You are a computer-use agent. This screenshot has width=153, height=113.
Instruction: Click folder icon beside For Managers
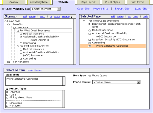pyautogui.click(x=9, y=62)
